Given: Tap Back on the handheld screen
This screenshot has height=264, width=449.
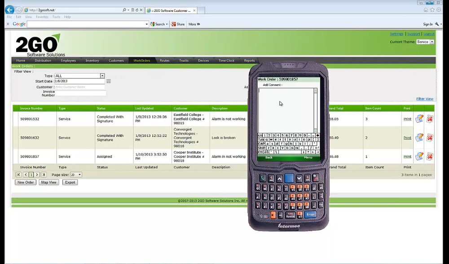Looking at the screenshot, I should click(269, 158).
